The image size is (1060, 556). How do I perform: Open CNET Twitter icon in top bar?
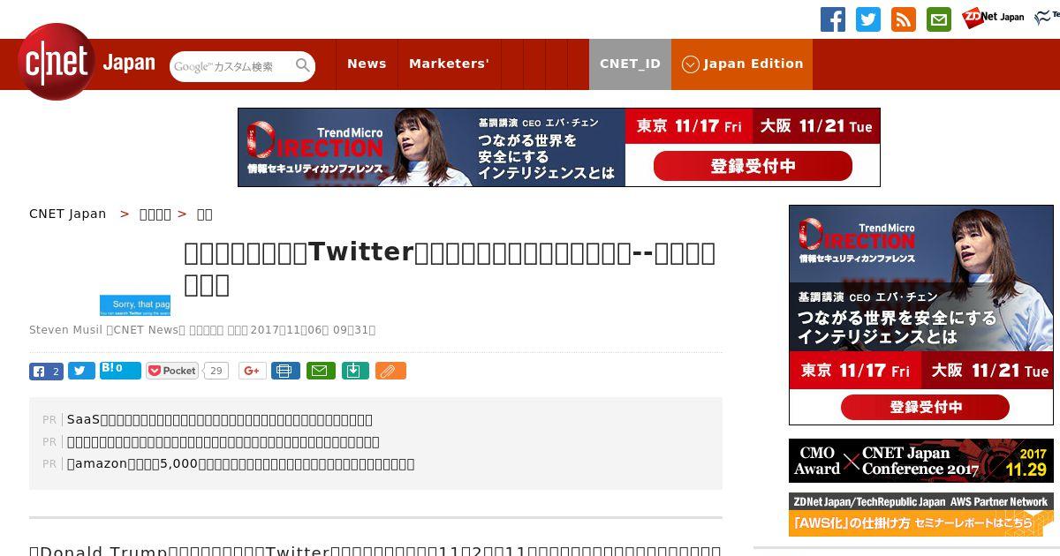click(x=868, y=19)
